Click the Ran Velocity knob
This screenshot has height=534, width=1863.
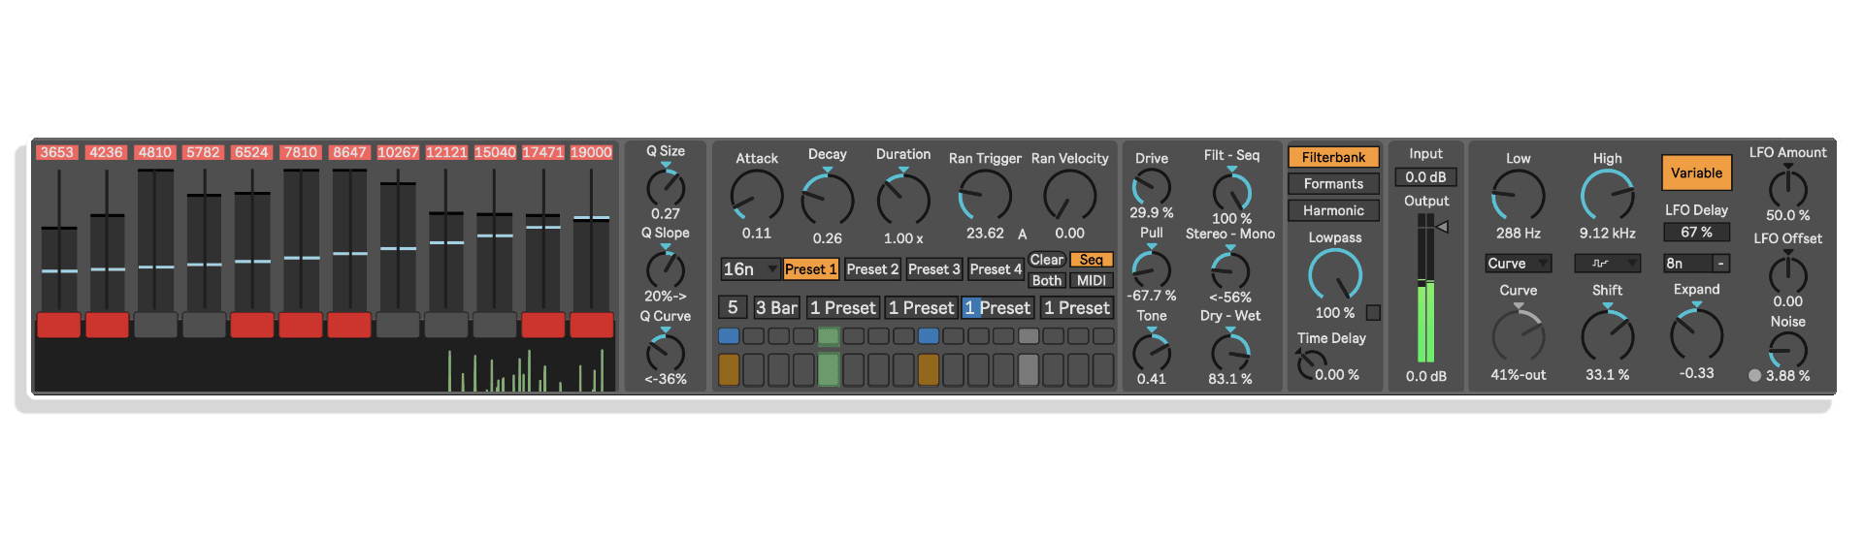tap(1069, 196)
